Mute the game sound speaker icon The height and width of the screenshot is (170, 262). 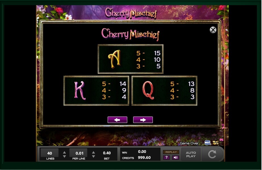(175, 157)
